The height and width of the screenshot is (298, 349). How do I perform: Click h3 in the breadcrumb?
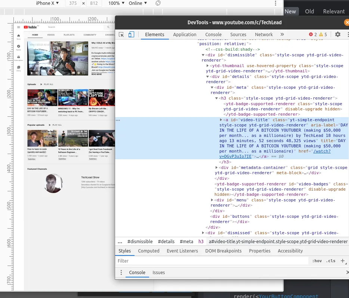click(201, 242)
